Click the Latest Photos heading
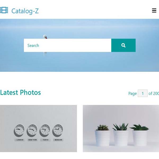Image resolution: width=159 pixels, height=159 pixels. tap(20, 92)
